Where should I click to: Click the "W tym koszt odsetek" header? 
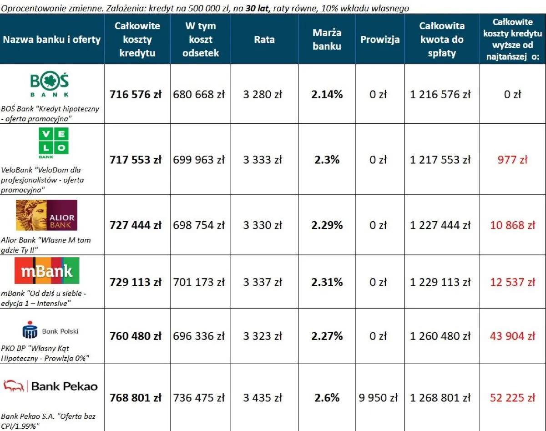[x=200, y=40]
